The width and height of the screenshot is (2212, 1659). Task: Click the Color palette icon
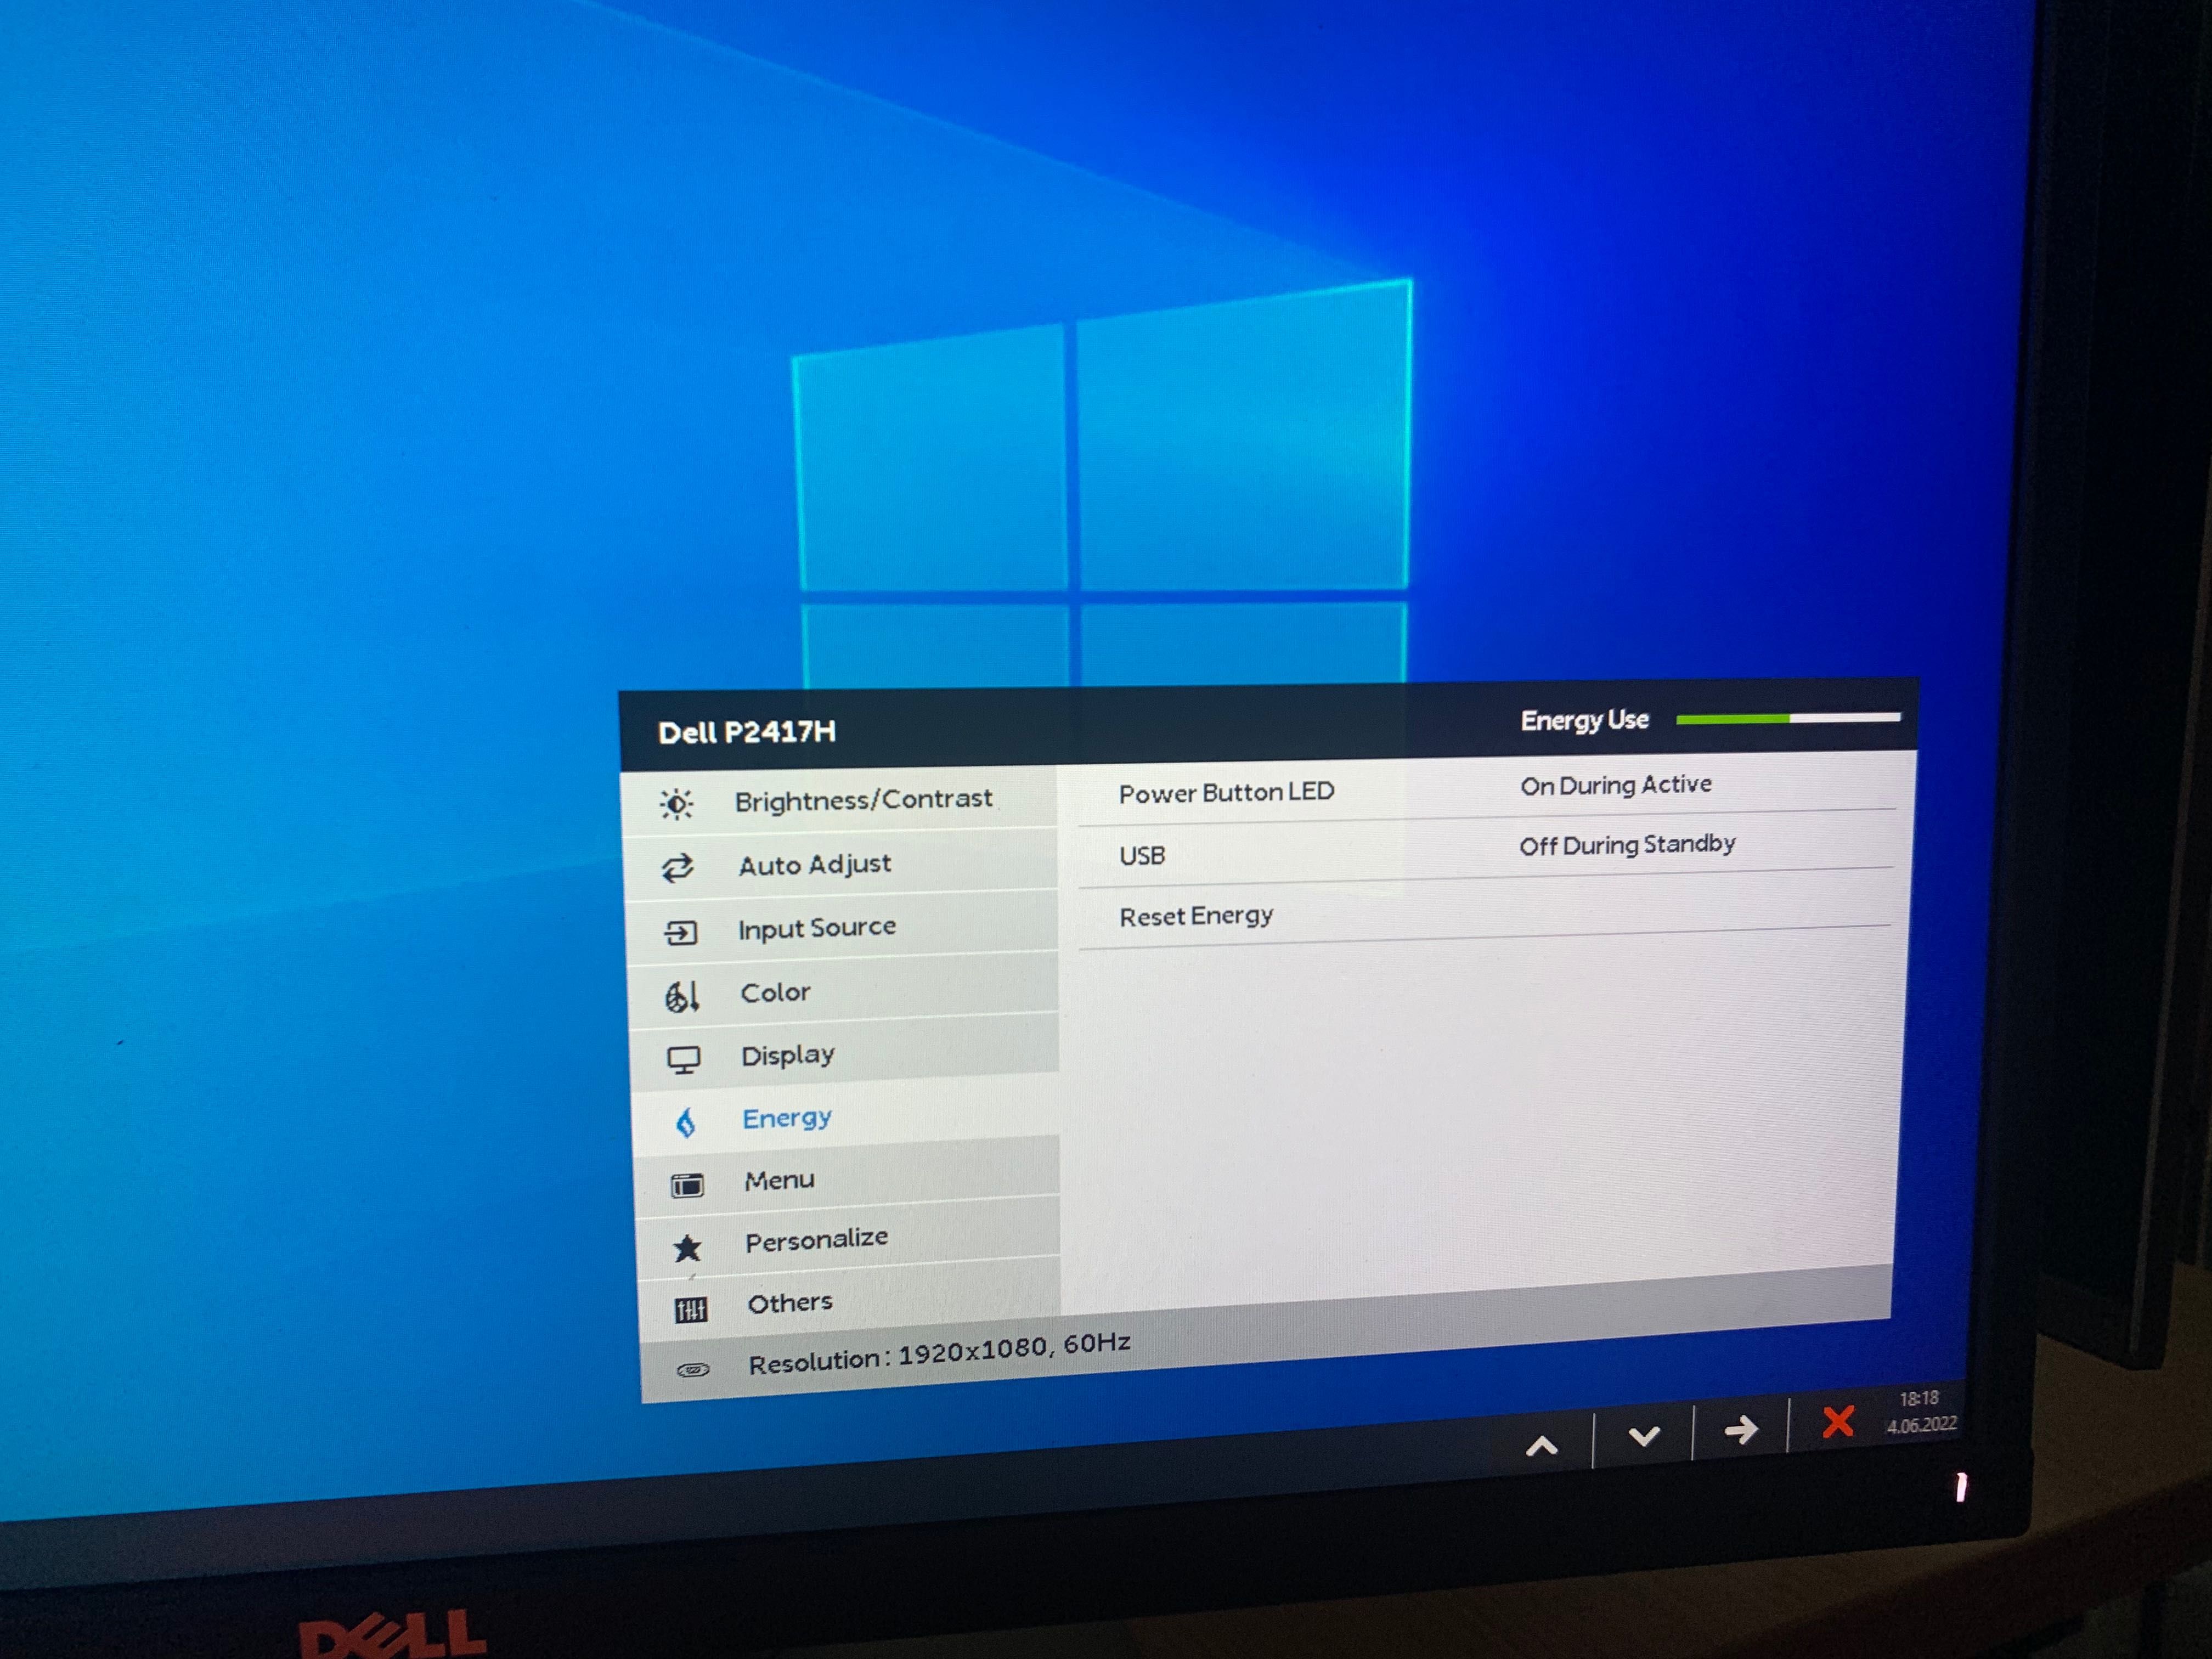point(682,996)
